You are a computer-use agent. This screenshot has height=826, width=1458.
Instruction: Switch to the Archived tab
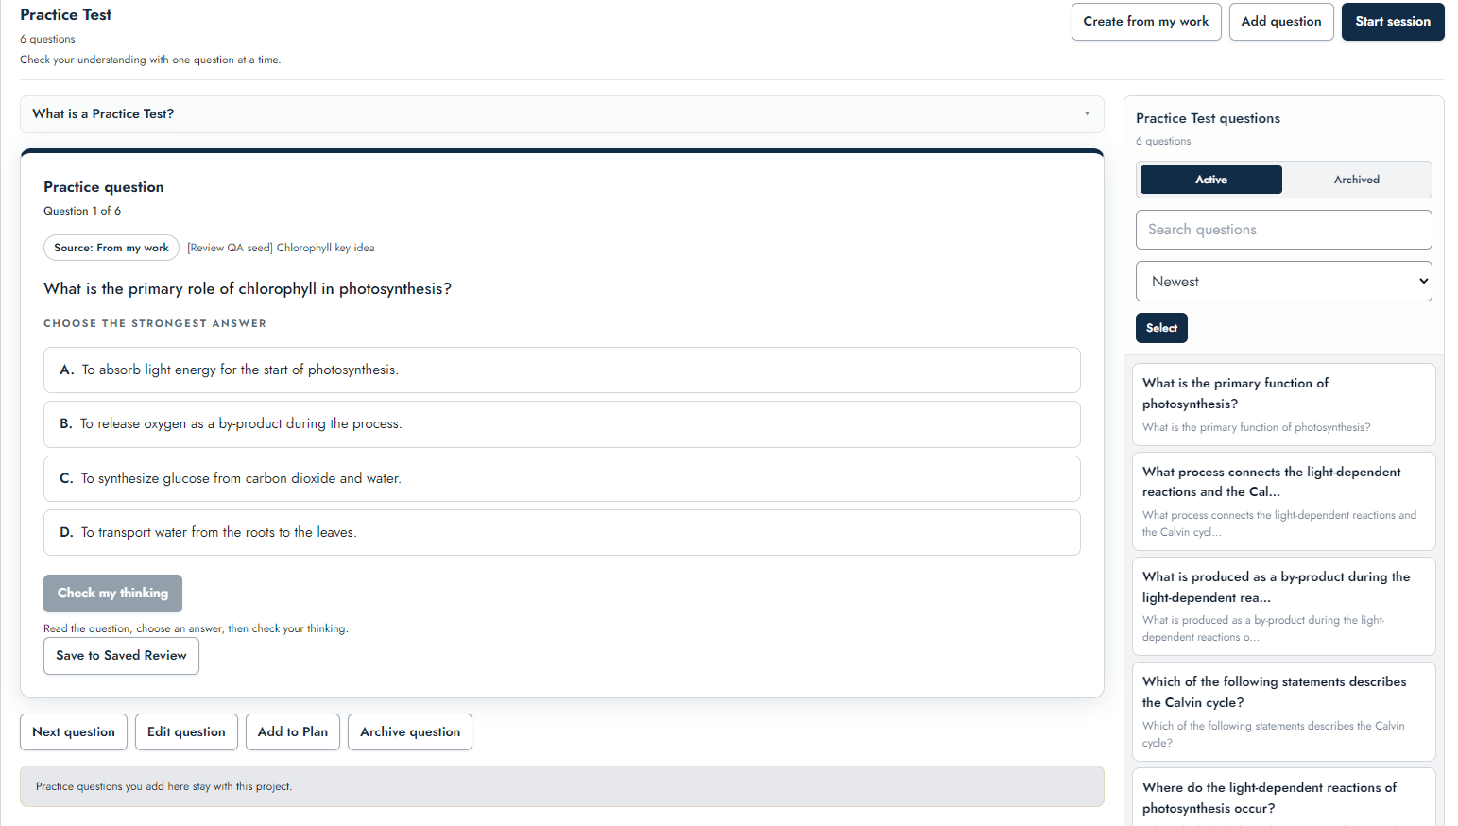(1357, 180)
